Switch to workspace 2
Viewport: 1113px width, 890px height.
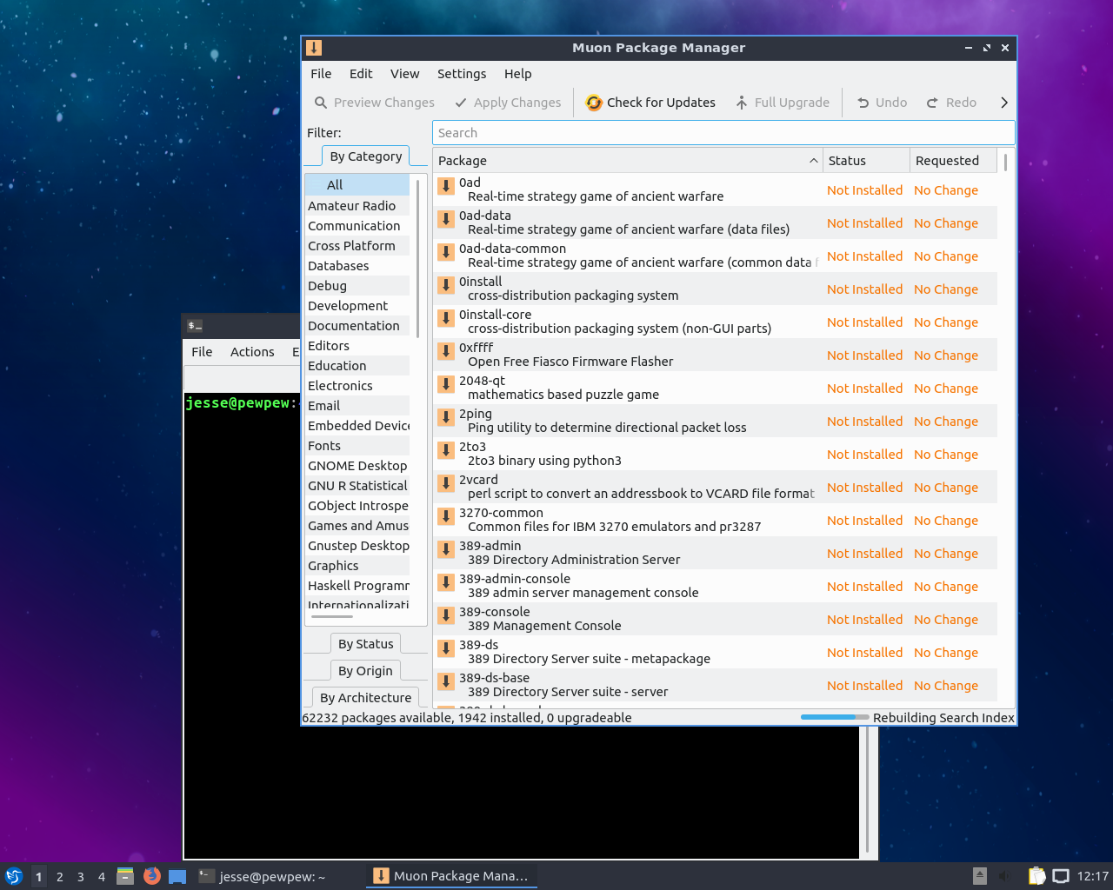[x=59, y=876]
